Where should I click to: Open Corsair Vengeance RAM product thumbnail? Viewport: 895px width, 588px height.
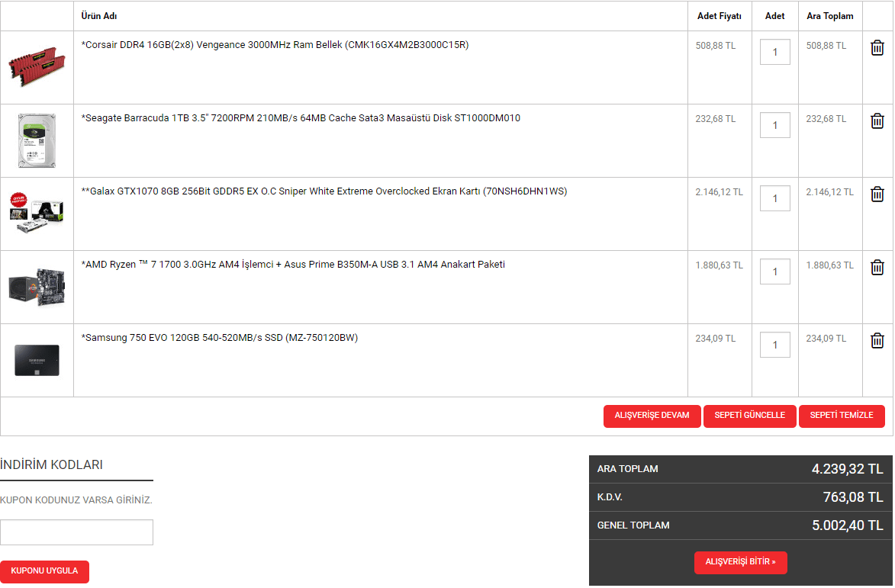37,66
